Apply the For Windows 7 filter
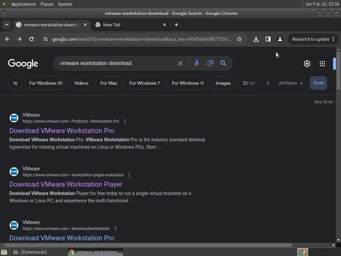The height and width of the screenshot is (256, 341). click(145, 83)
